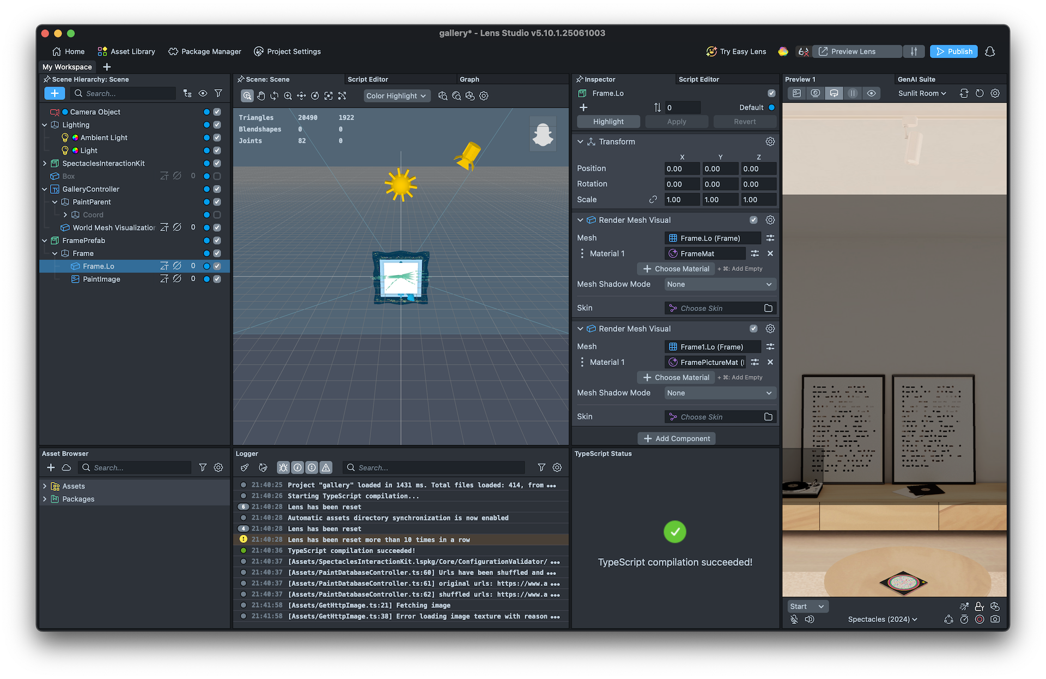Click the Logger search field
Image resolution: width=1046 pixels, height=679 pixels.
click(x=434, y=467)
